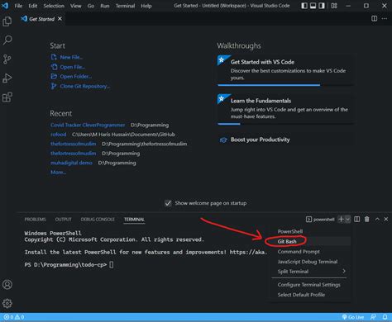Viewport: 392px width, 322px height.
Task: Switch to the Output panel tab
Action: 63,220
